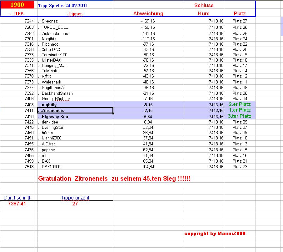Image resolution: width=283 pixels, height=252 pixels.
Task: Click the Platz column header
Action: 240,13
